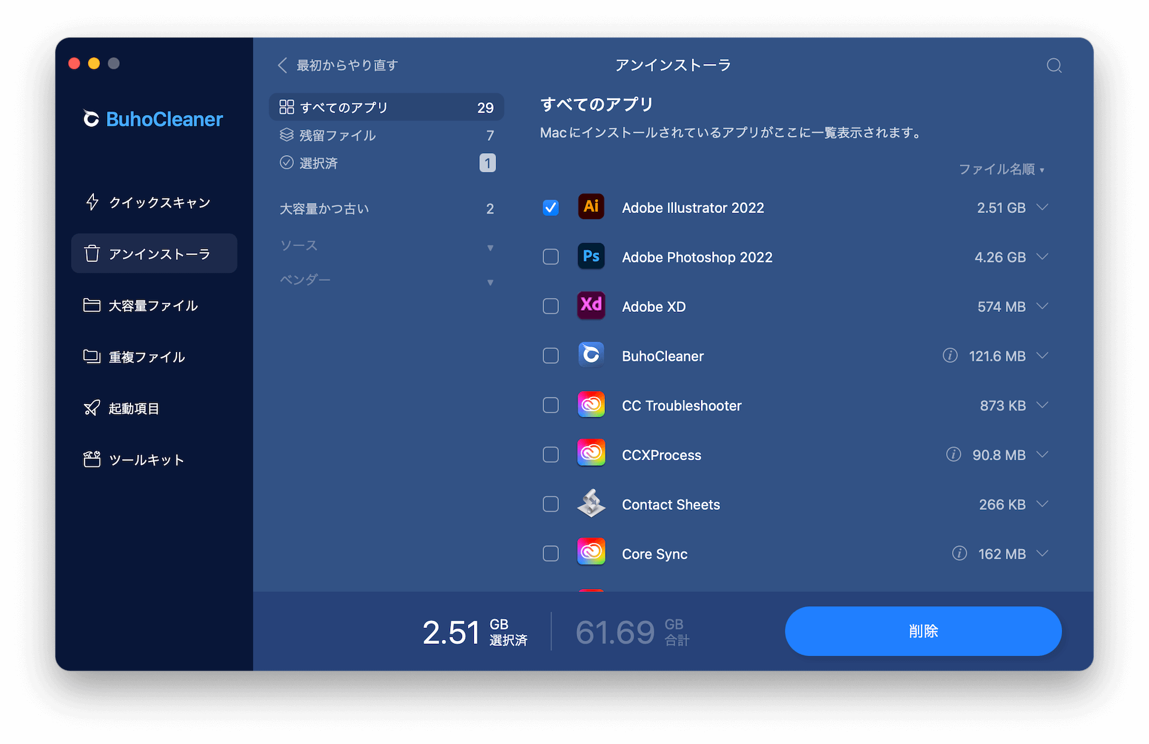This screenshot has height=744, width=1149.
Task: Open search with the magnifier icon
Action: pos(1054,65)
